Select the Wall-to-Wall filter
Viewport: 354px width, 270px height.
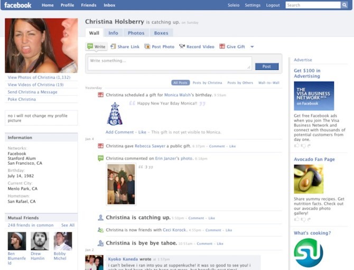coord(268,82)
